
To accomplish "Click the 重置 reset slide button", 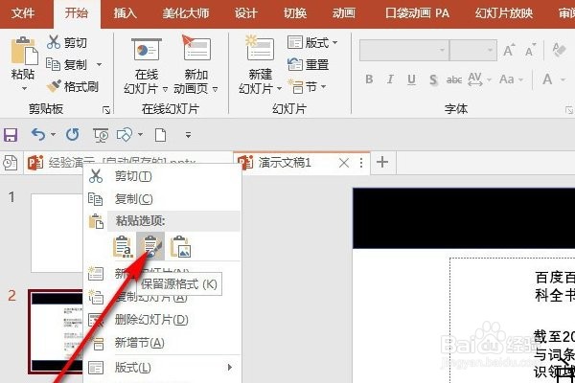I will [x=308, y=65].
